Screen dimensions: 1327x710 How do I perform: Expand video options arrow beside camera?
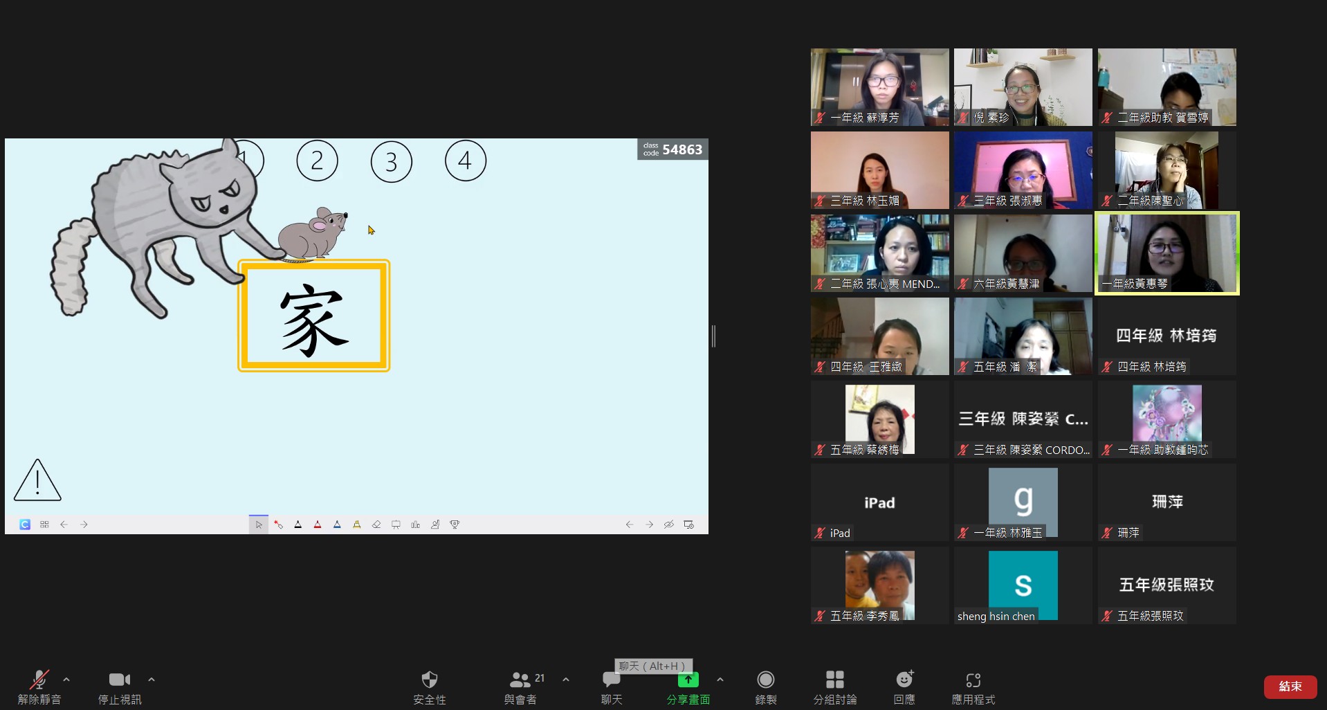pos(152,680)
